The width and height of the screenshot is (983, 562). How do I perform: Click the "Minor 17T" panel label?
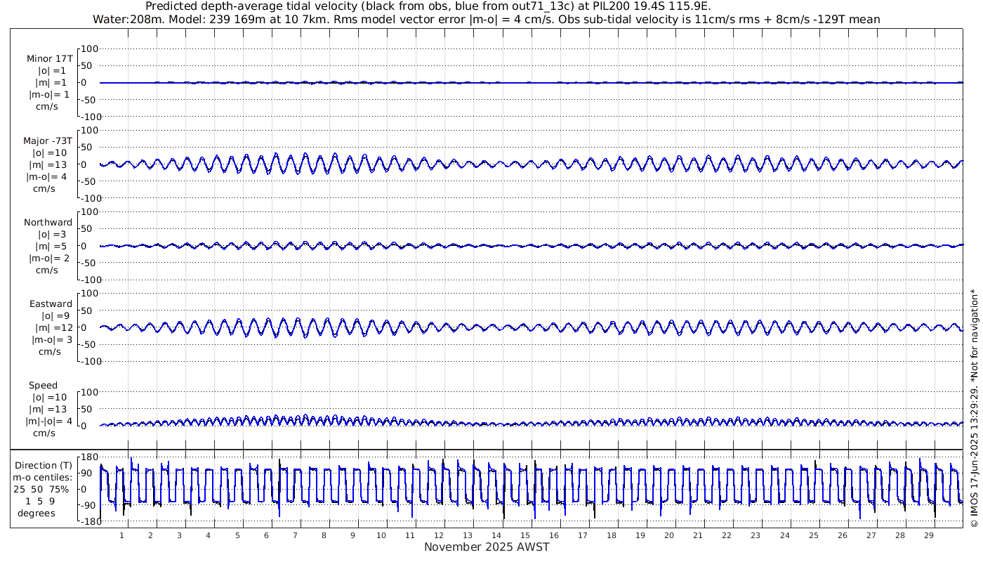click(x=50, y=59)
